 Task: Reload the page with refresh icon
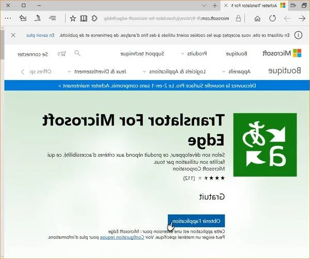tap(272, 19)
